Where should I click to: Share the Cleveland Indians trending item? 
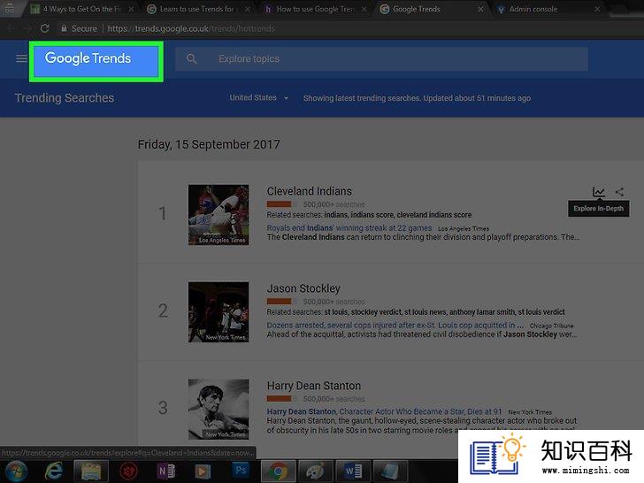(620, 191)
